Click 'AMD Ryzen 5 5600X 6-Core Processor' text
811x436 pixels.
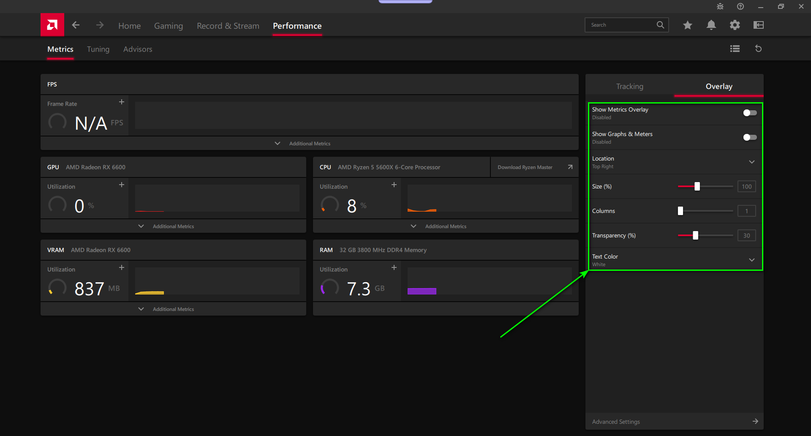tap(389, 167)
